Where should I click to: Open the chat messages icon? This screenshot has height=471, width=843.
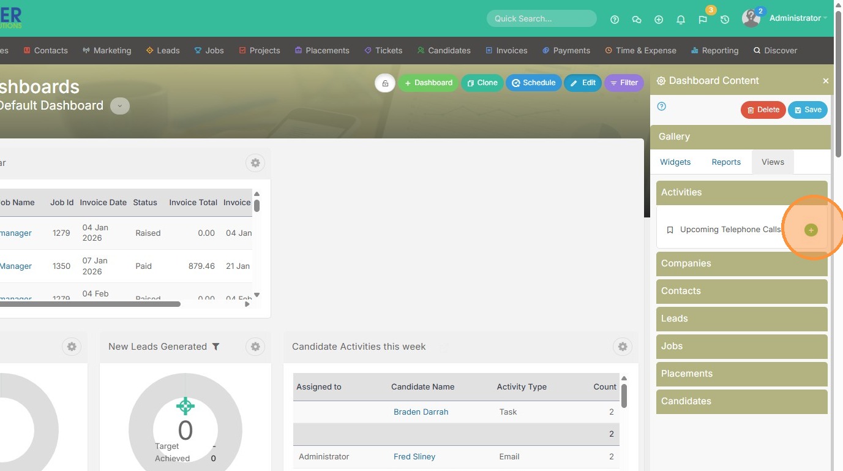click(x=637, y=20)
